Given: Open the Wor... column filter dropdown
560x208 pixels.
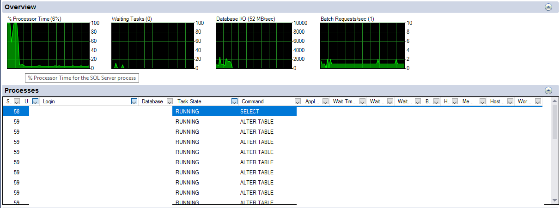Looking at the screenshot, I should click(538, 101).
